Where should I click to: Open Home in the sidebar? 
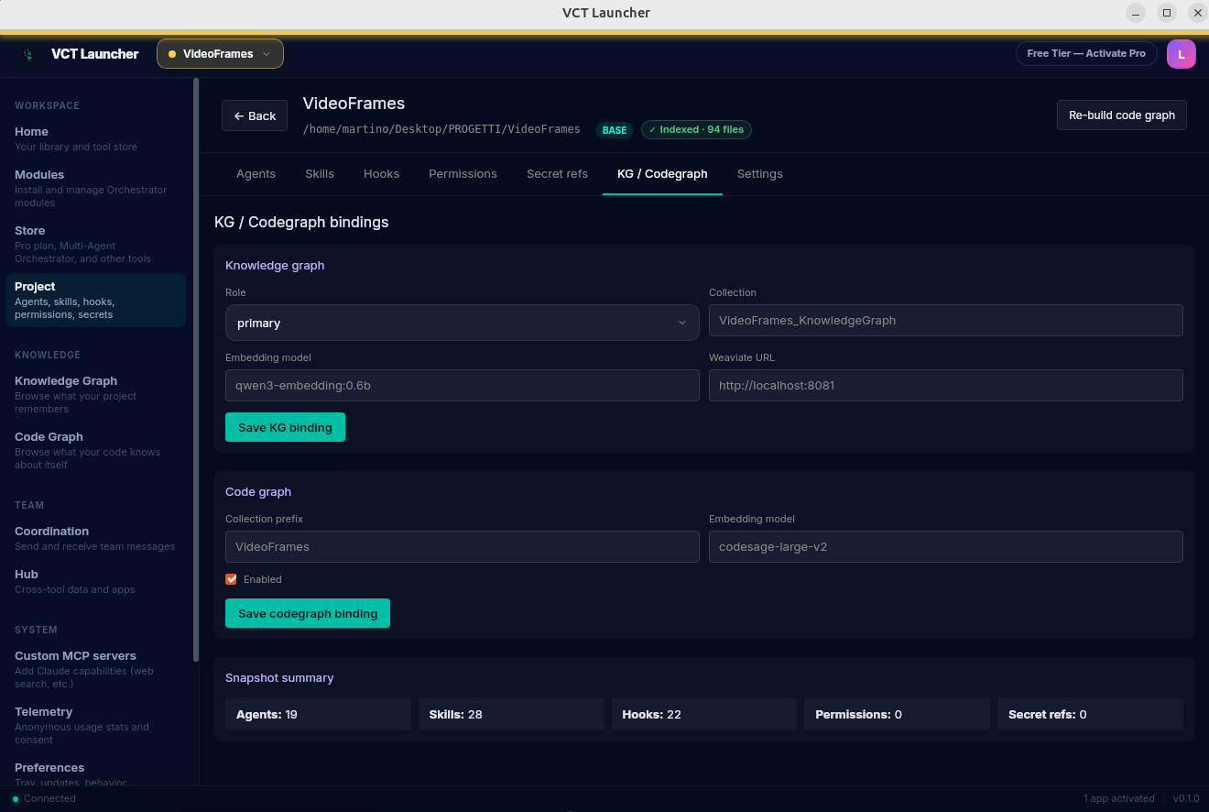95,138
